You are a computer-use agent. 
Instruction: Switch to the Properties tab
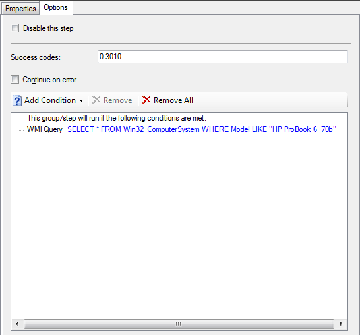[x=20, y=9]
